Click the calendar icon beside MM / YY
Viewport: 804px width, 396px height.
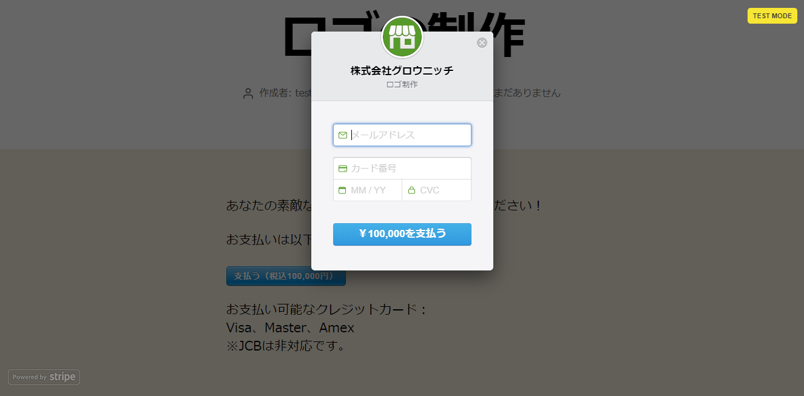click(342, 190)
